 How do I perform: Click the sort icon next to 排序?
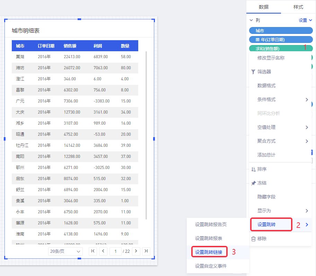tap(253, 169)
